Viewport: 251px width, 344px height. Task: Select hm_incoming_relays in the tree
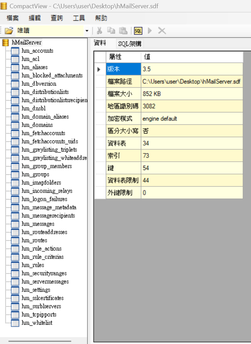pos(47,191)
